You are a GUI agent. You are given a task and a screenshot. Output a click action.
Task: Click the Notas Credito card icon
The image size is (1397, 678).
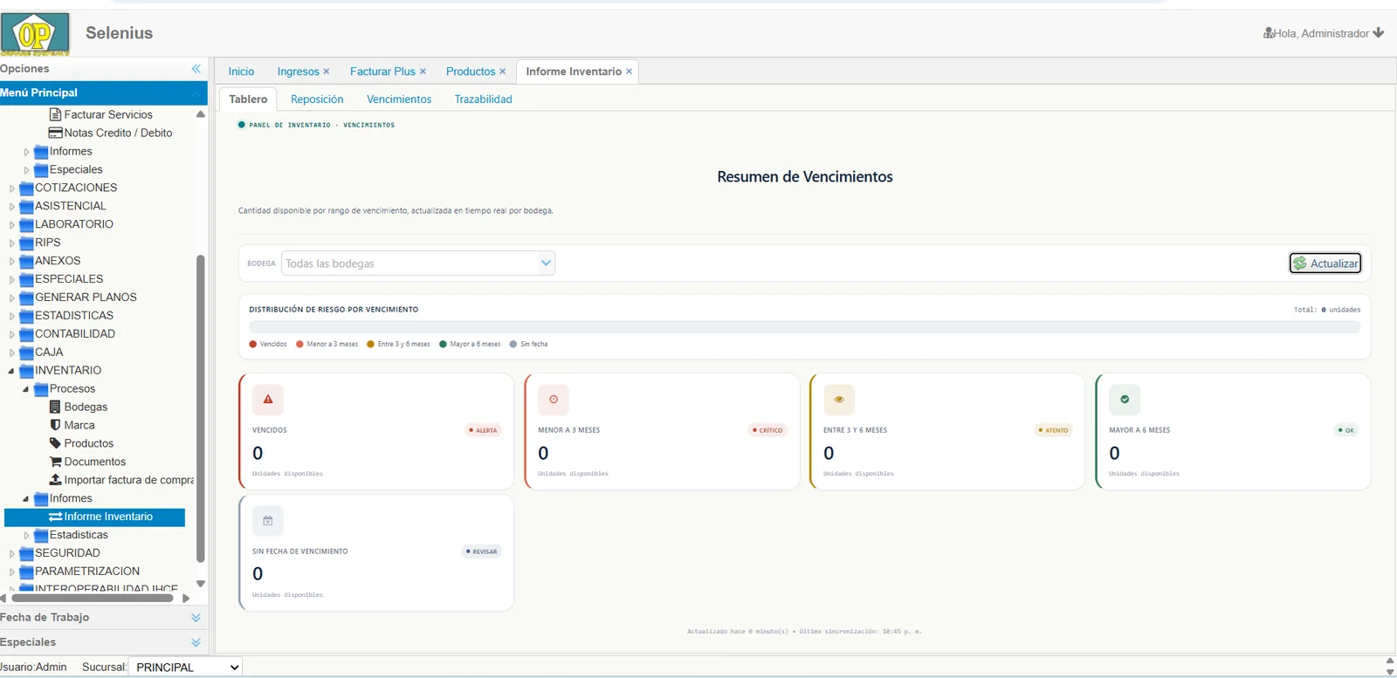point(56,133)
